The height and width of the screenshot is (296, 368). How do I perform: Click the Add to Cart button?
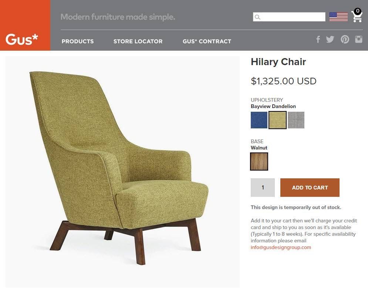click(x=310, y=188)
